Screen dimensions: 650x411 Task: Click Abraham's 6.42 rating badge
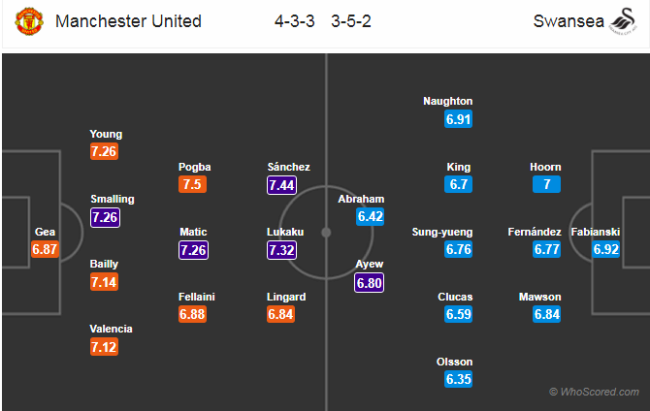370,216
